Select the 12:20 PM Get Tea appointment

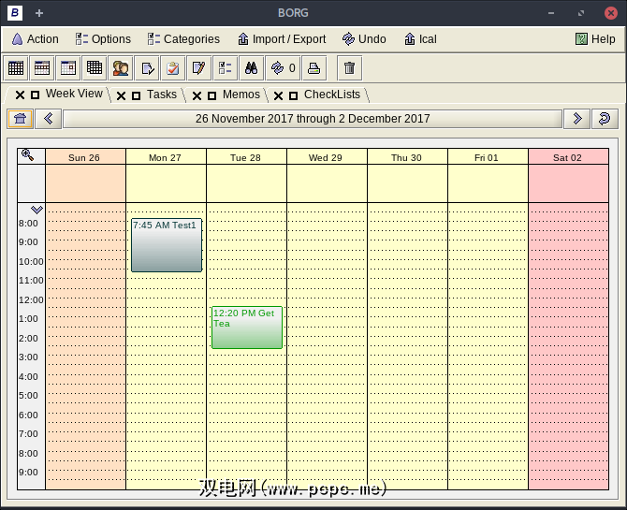point(246,328)
